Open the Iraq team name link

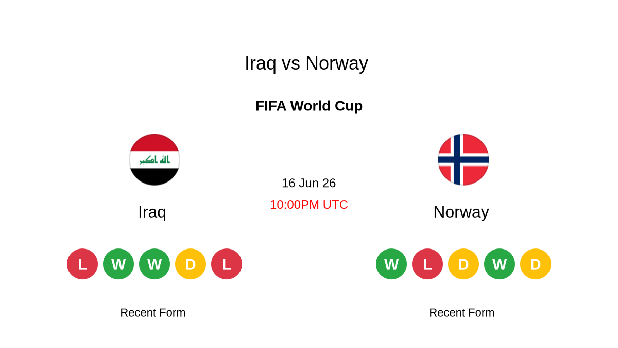pos(152,212)
